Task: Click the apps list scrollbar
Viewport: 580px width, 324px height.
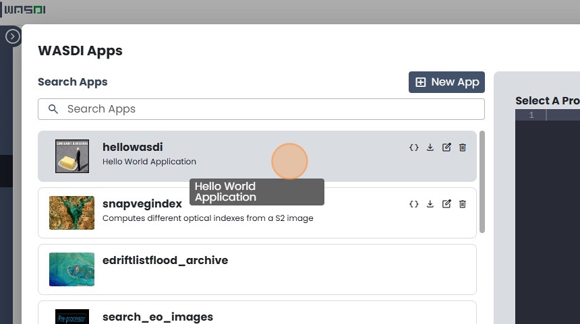Action: (x=482, y=182)
